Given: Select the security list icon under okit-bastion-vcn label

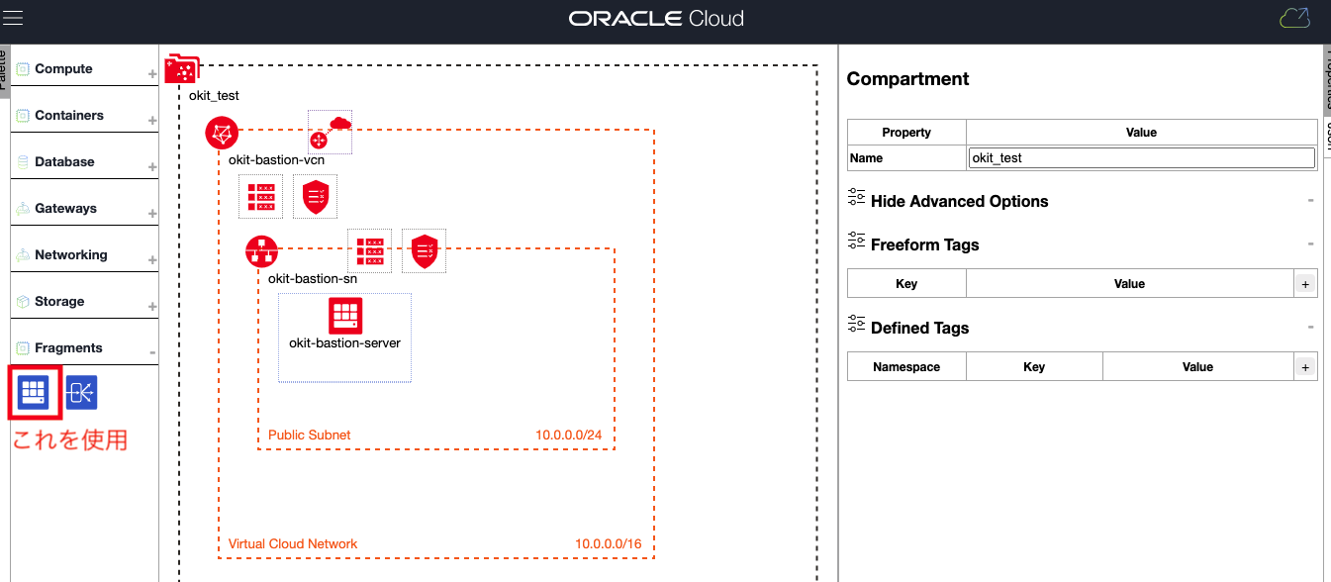Looking at the screenshot, I should coord(316,196).
